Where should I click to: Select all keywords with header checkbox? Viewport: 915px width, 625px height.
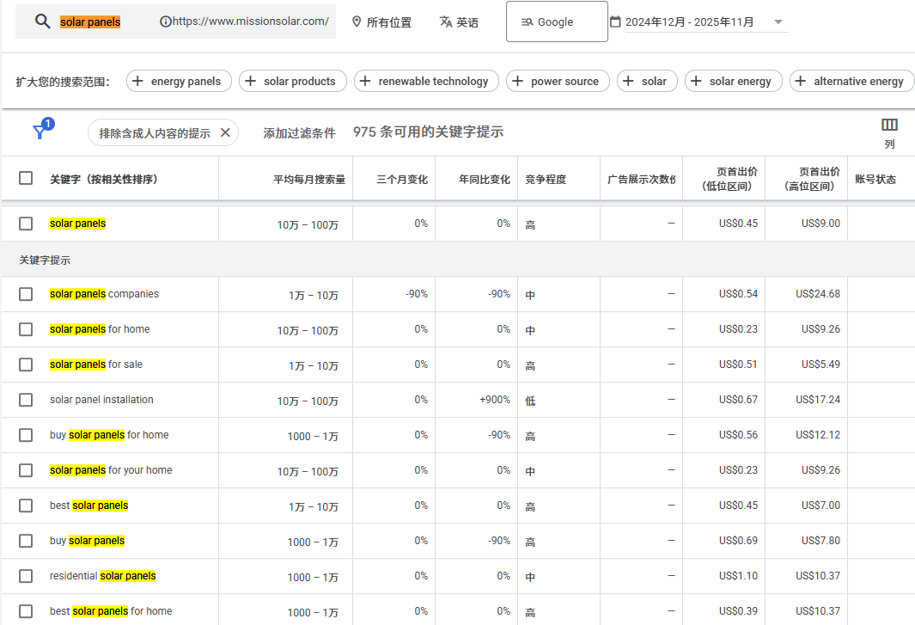[26, 179]
